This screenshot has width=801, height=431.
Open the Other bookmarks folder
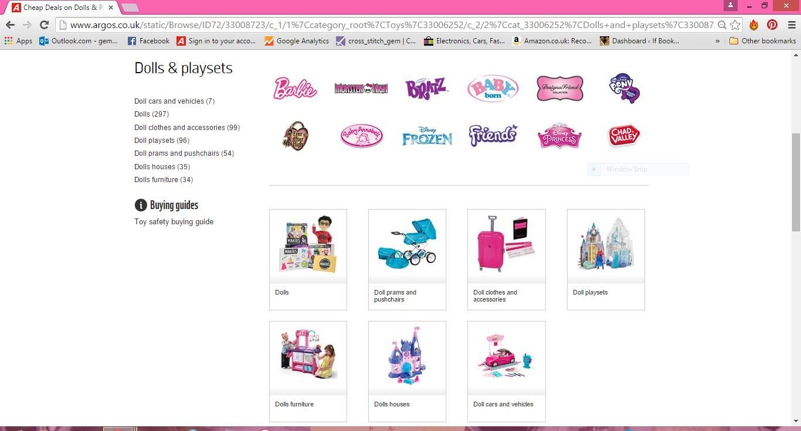762,41
